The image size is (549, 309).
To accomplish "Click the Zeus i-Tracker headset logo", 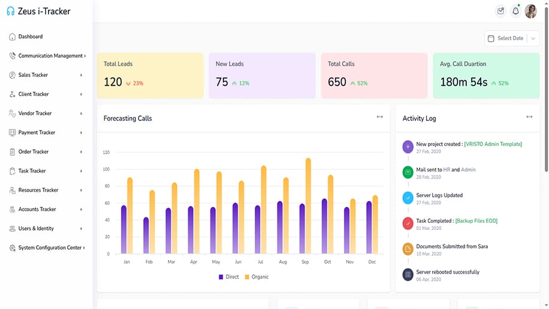I will (11, 11).
